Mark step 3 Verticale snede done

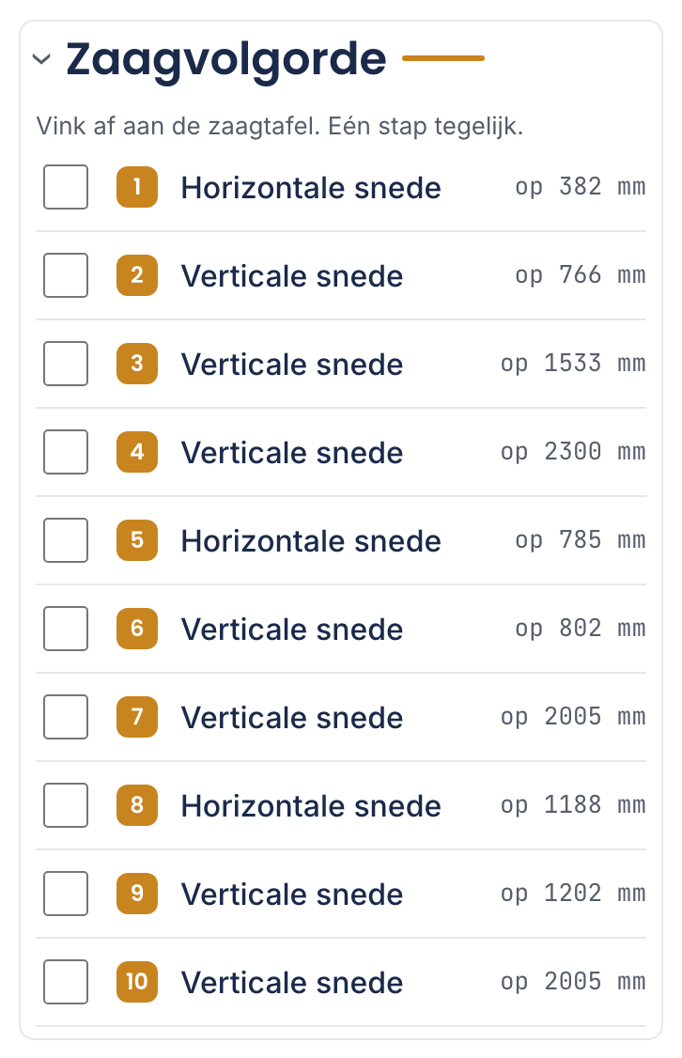[x=66, y=364]
